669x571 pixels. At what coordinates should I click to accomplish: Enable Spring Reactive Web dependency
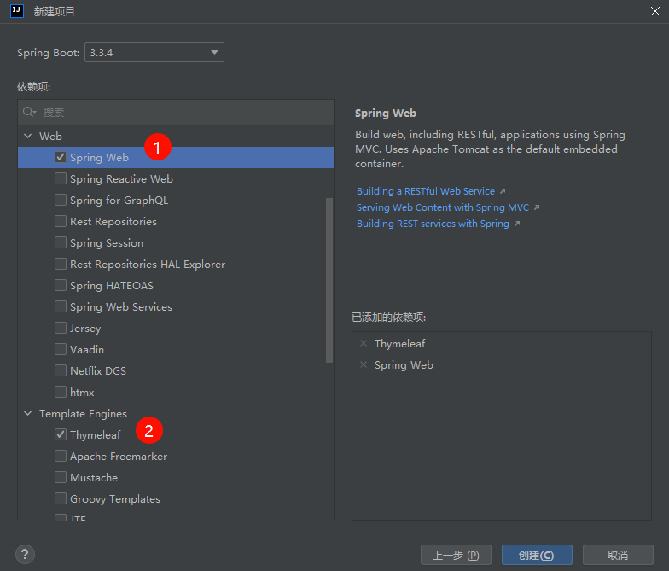coord(61,178)
